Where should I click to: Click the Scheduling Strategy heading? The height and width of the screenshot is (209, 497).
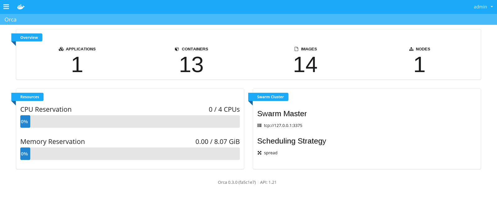(x=292, y=141)
